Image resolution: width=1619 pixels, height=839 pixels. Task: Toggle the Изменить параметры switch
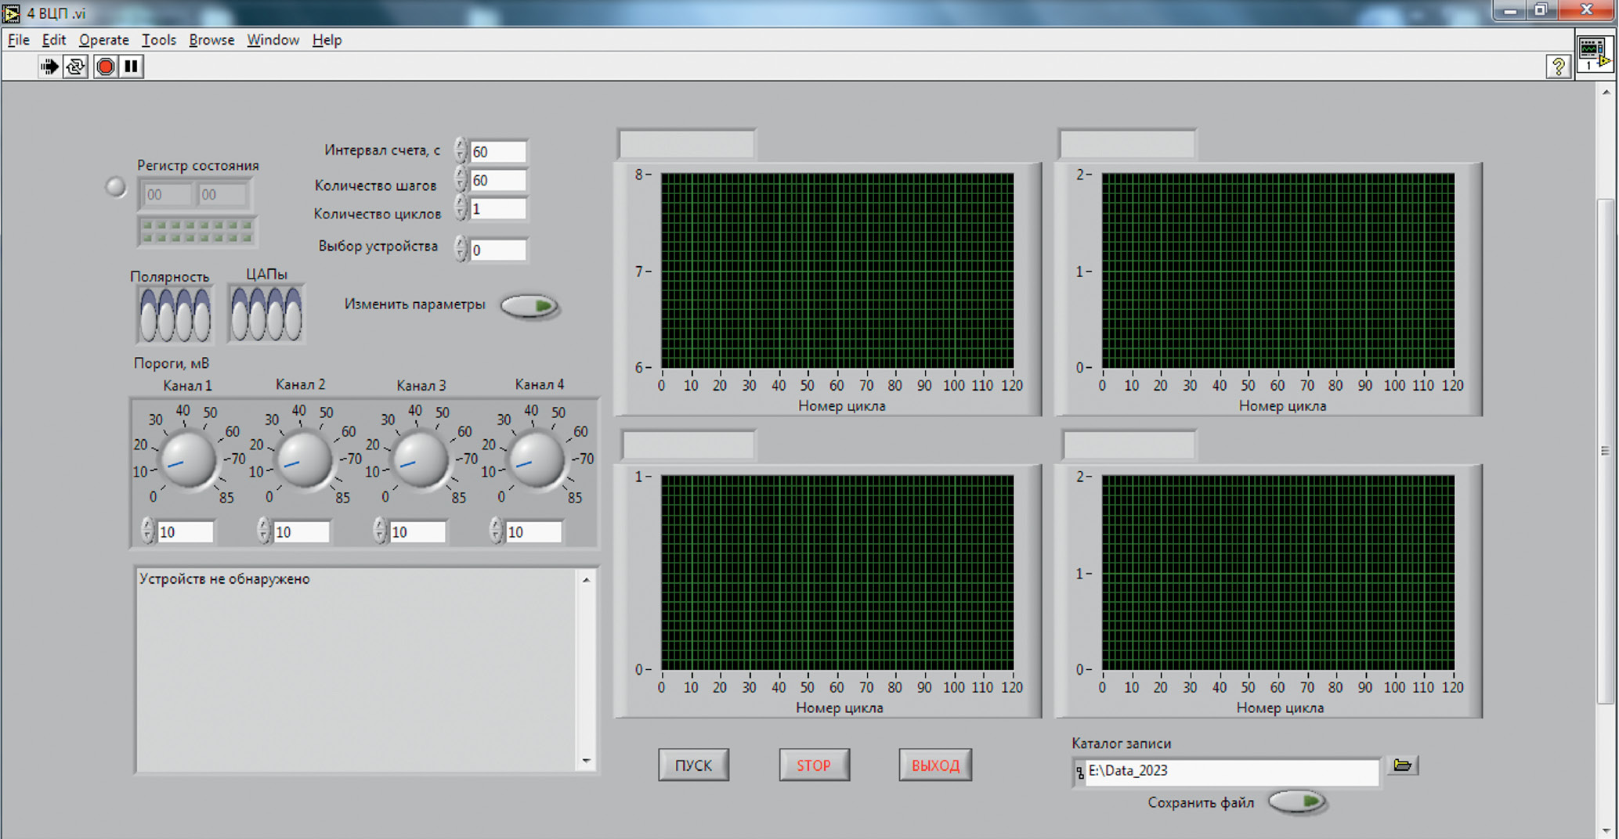pyautogui.click(x=529, y=306)
